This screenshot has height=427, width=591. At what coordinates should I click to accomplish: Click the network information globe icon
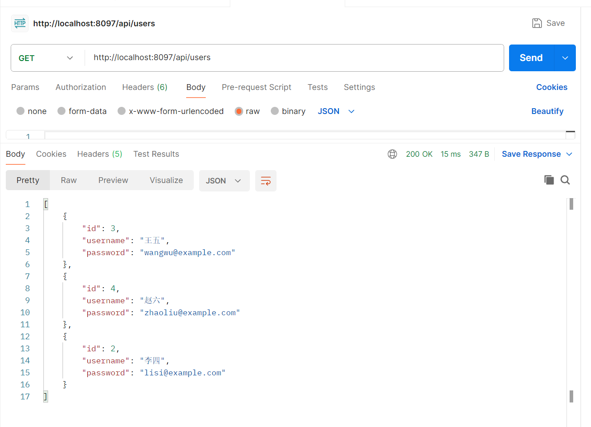[x=392, y=154]
